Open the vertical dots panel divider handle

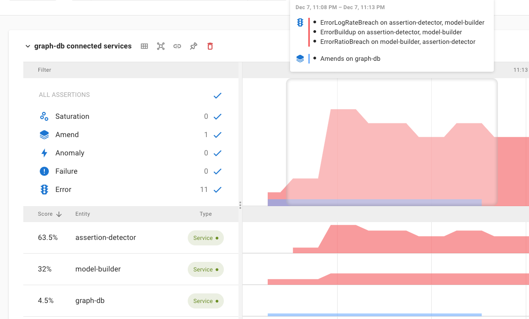(240, 205)
